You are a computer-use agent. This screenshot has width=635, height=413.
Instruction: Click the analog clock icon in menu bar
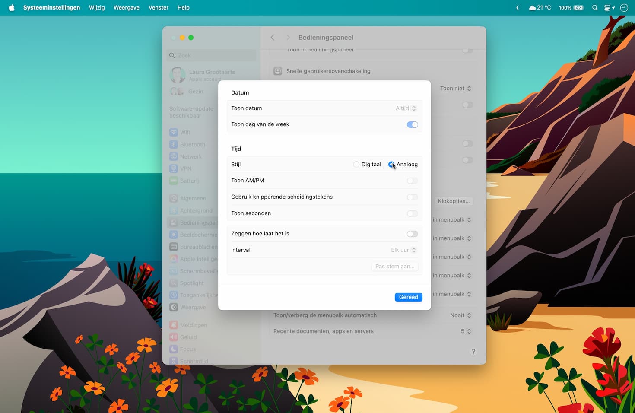pyautogui.click(x=624, y=8)
